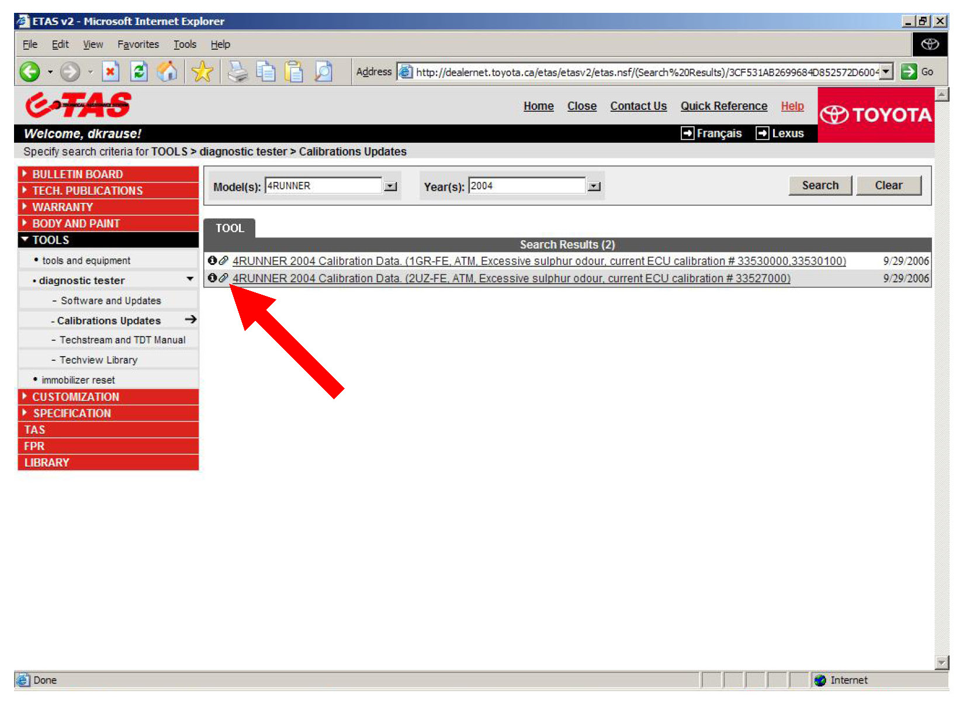Collapse the TOOLS sidebar section

click(x=50, y=240)
